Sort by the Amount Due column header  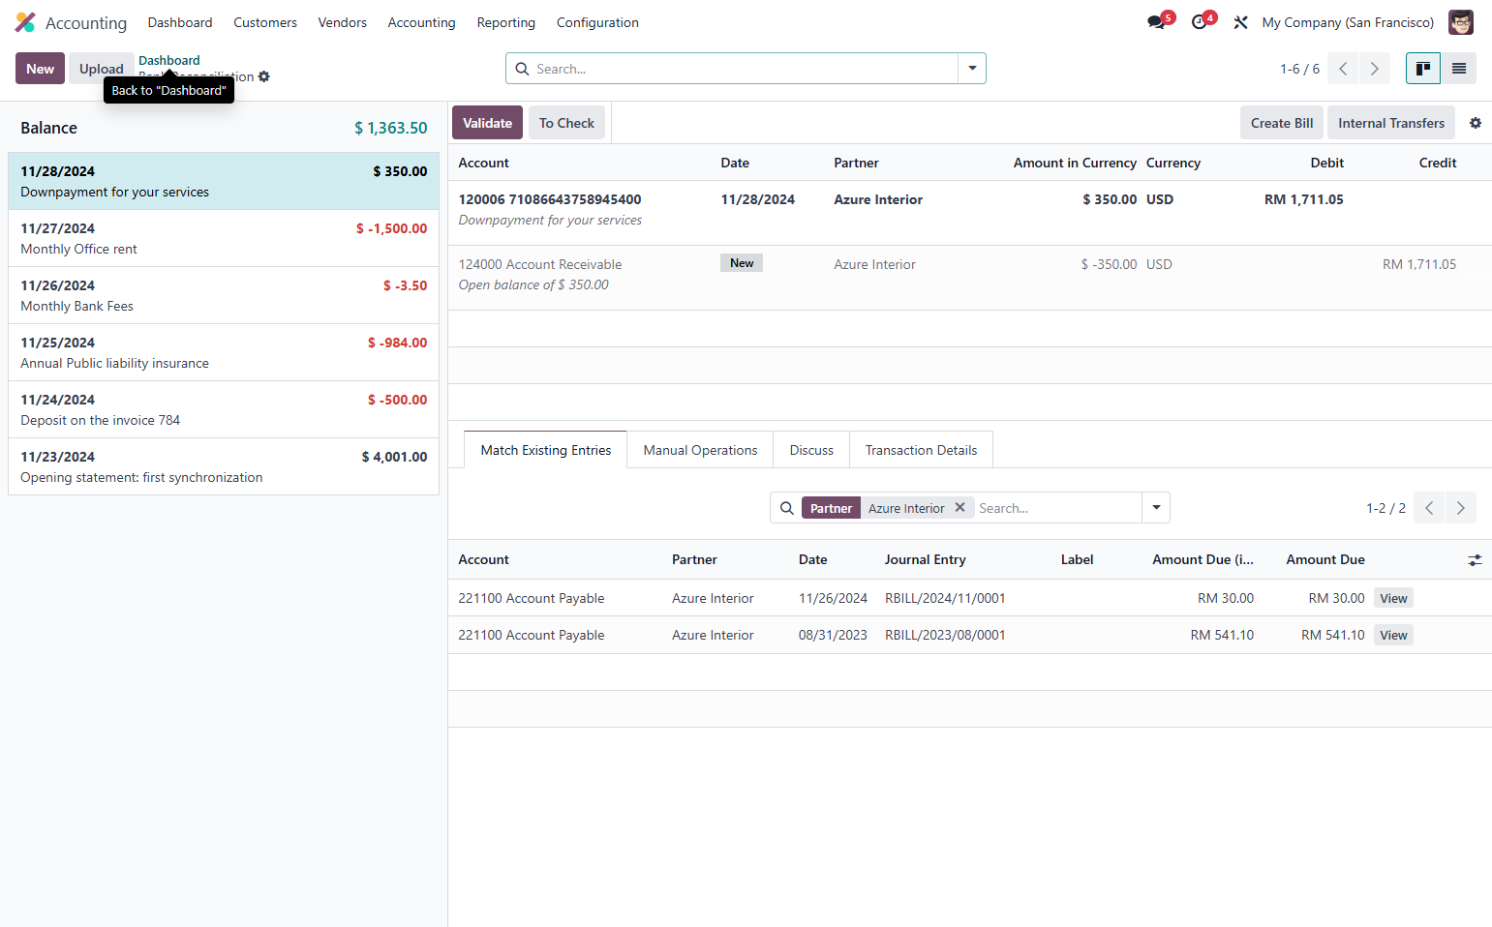(x=1325, y=559)
